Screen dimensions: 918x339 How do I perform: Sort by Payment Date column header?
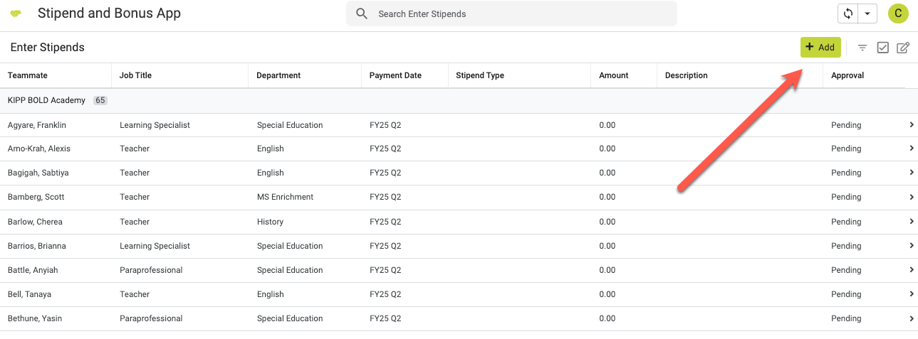pyautogui.click(x=395, y=75)
